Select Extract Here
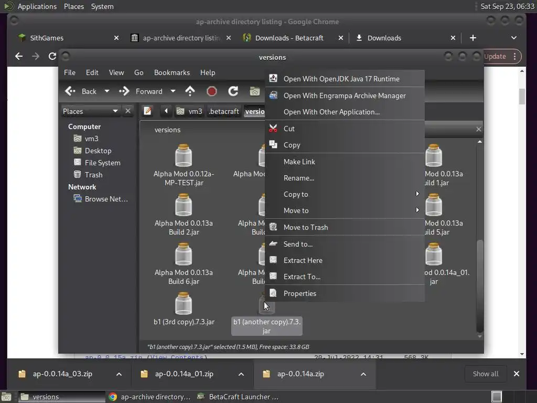The image size is (537, 403). 345,260
